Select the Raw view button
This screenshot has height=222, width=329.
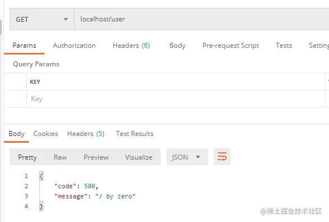click(60, 157)
